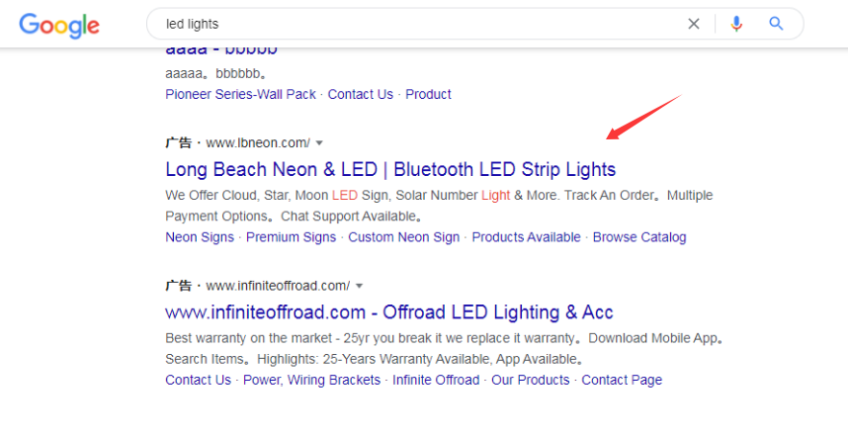This screenshot has width=848, height=439.
Task: Open the Premium Signs sitelink
Action: (x=291, y=237)
